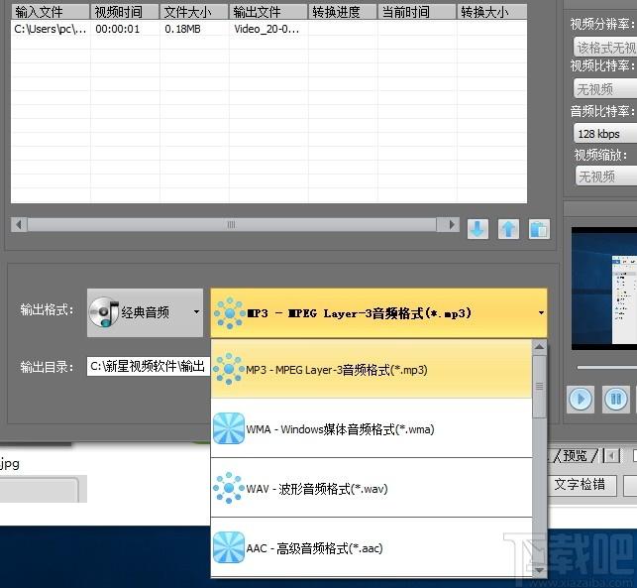Click the 输入文件 column header
The height and width of the screenshot is (588, 637).
click(51, 12)
